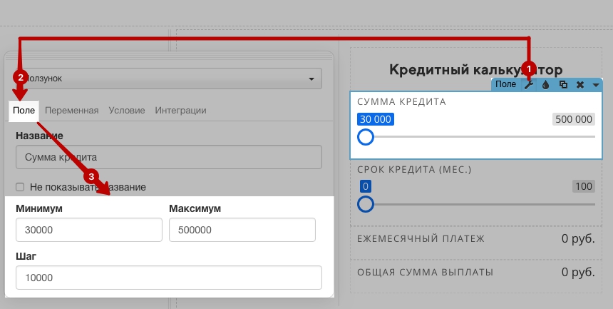This screenshot has width=613, height=309.
Task: Click the Срок кредита slider handle
Action: [366, 204]
